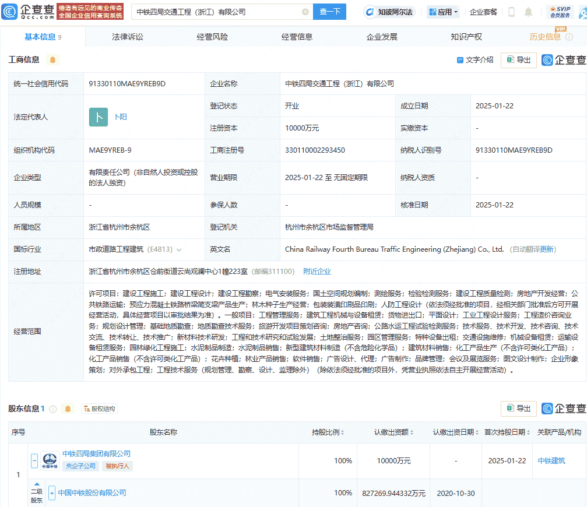Open the 应用 dropdown menu

(444, 12)
